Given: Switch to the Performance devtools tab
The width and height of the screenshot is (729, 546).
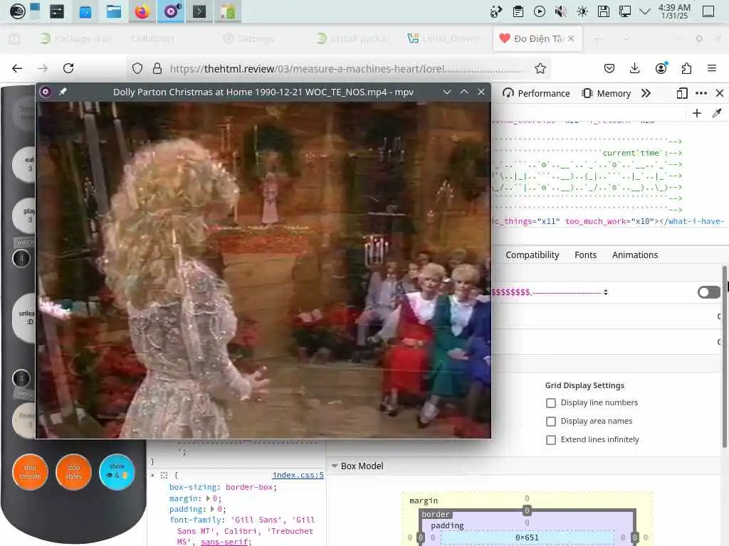Looking at the screenshot, I should (x=536, y=93).
